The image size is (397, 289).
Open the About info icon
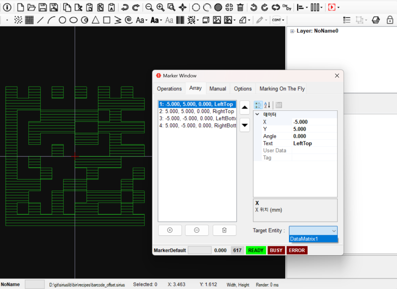pos(7,7)
